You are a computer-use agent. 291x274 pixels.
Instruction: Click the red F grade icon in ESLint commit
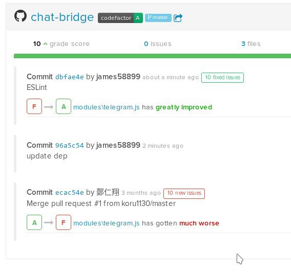point(34,106)
